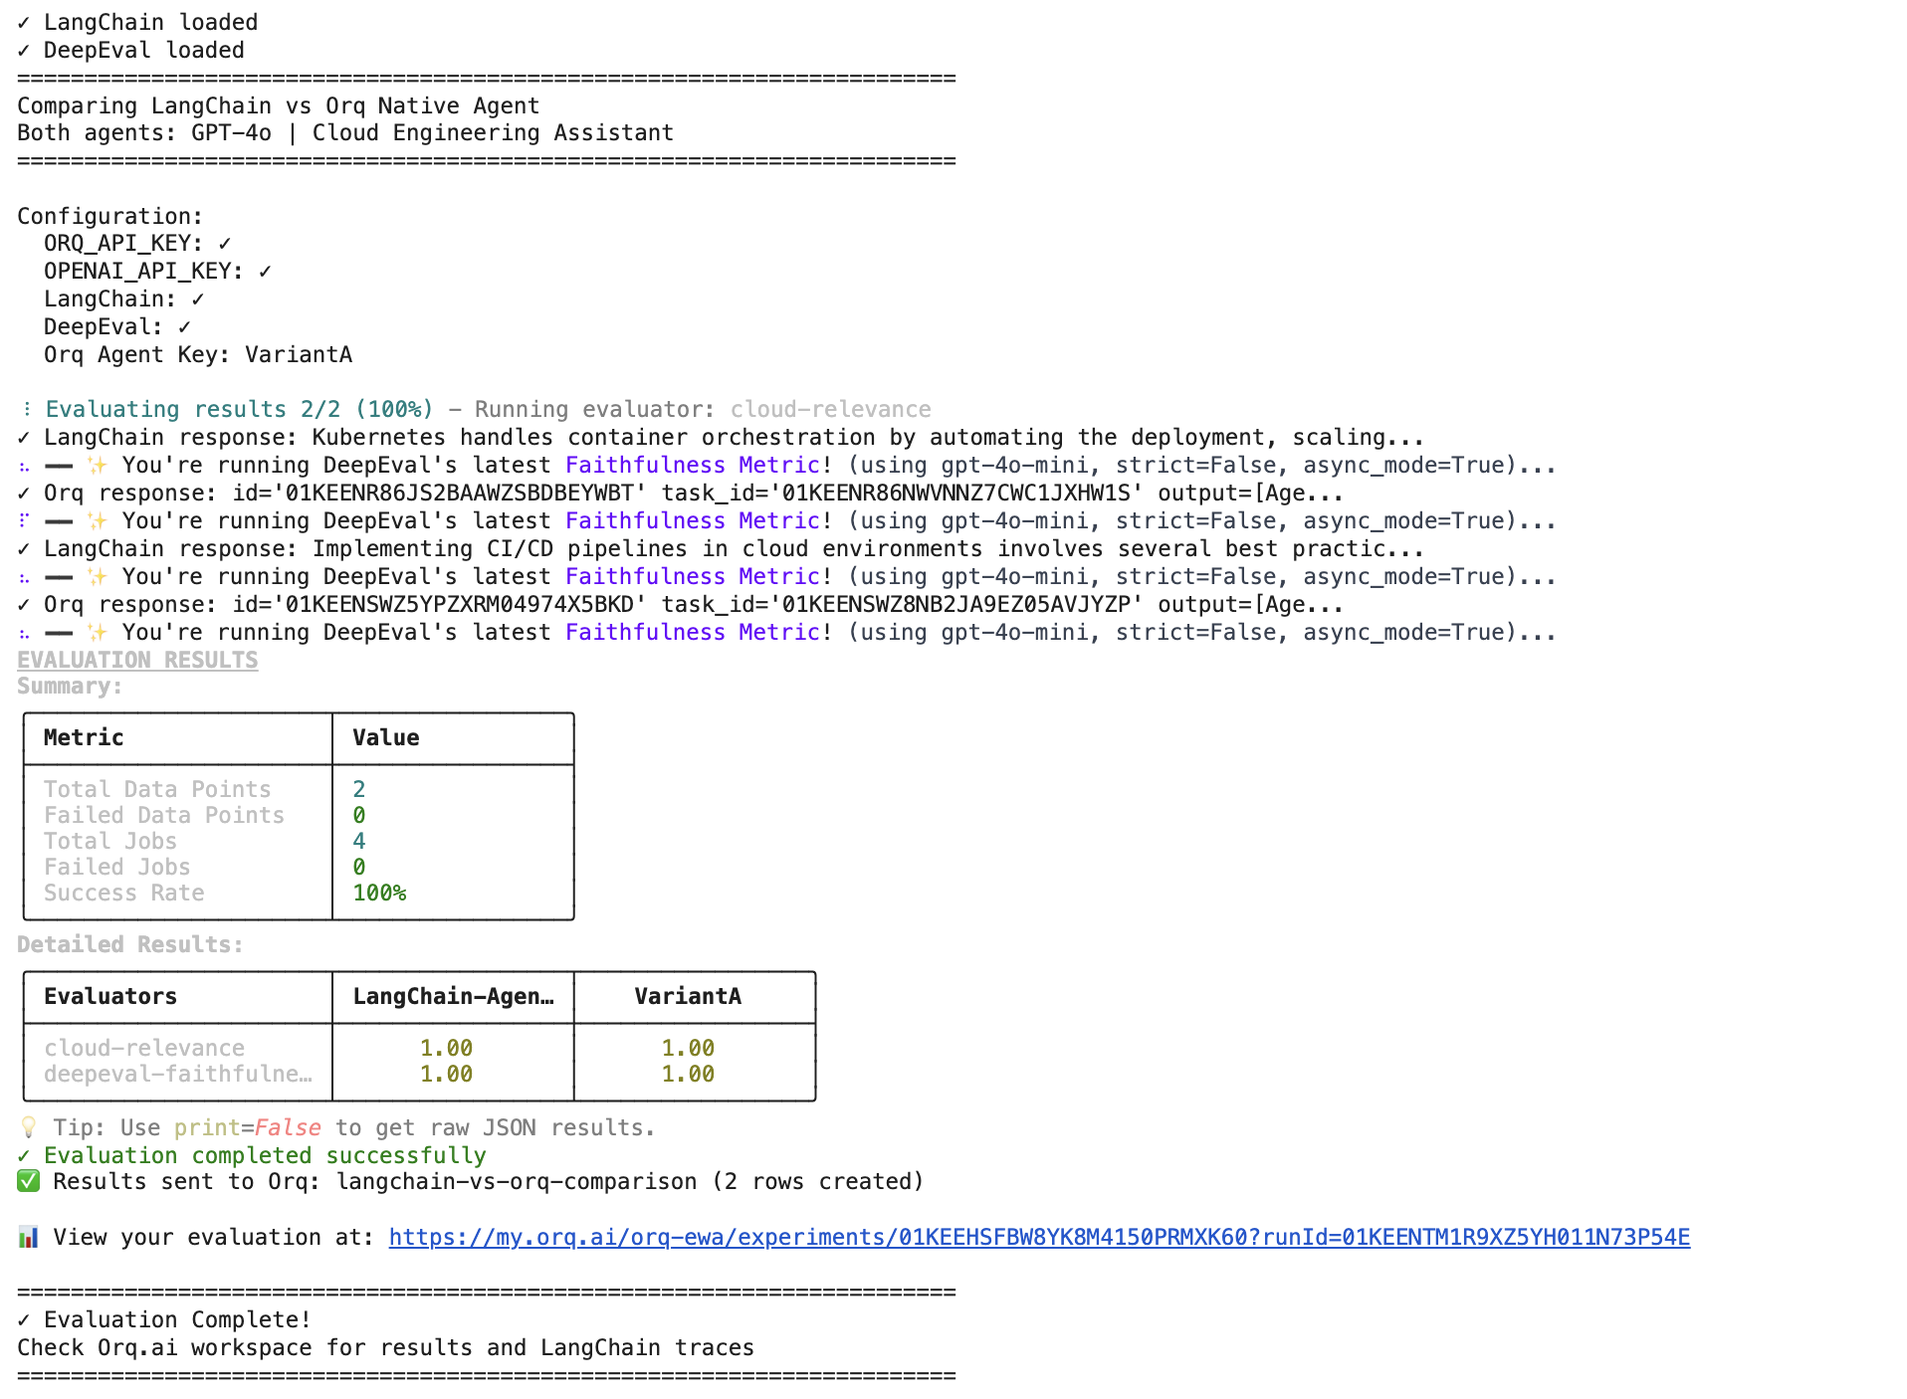Screen dimensions: 1907x1399
Task: Click the 'Evaluation Complete!' line
Action: pyautogui.click(x=164, y=1319)
